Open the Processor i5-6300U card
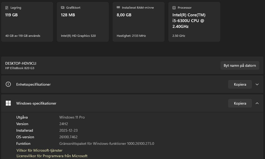Image resolution: width=265 pixels, height=159 pixels. (194, 22)
